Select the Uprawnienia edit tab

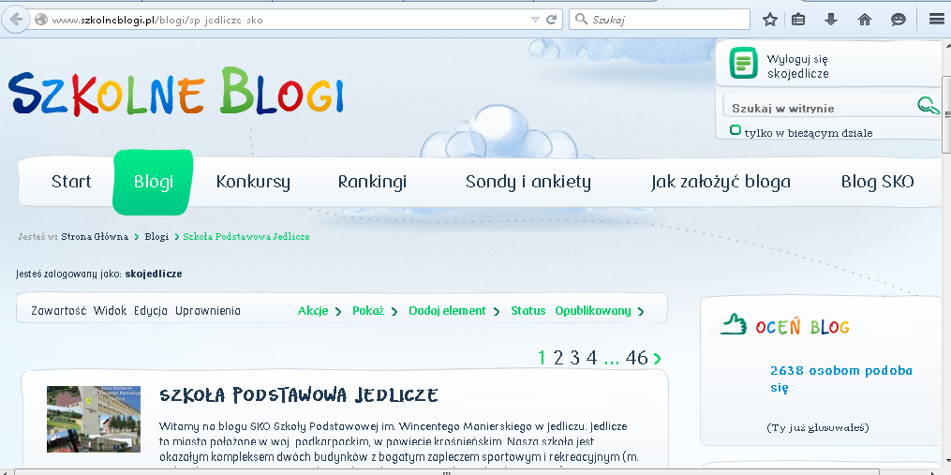[208, 311]
